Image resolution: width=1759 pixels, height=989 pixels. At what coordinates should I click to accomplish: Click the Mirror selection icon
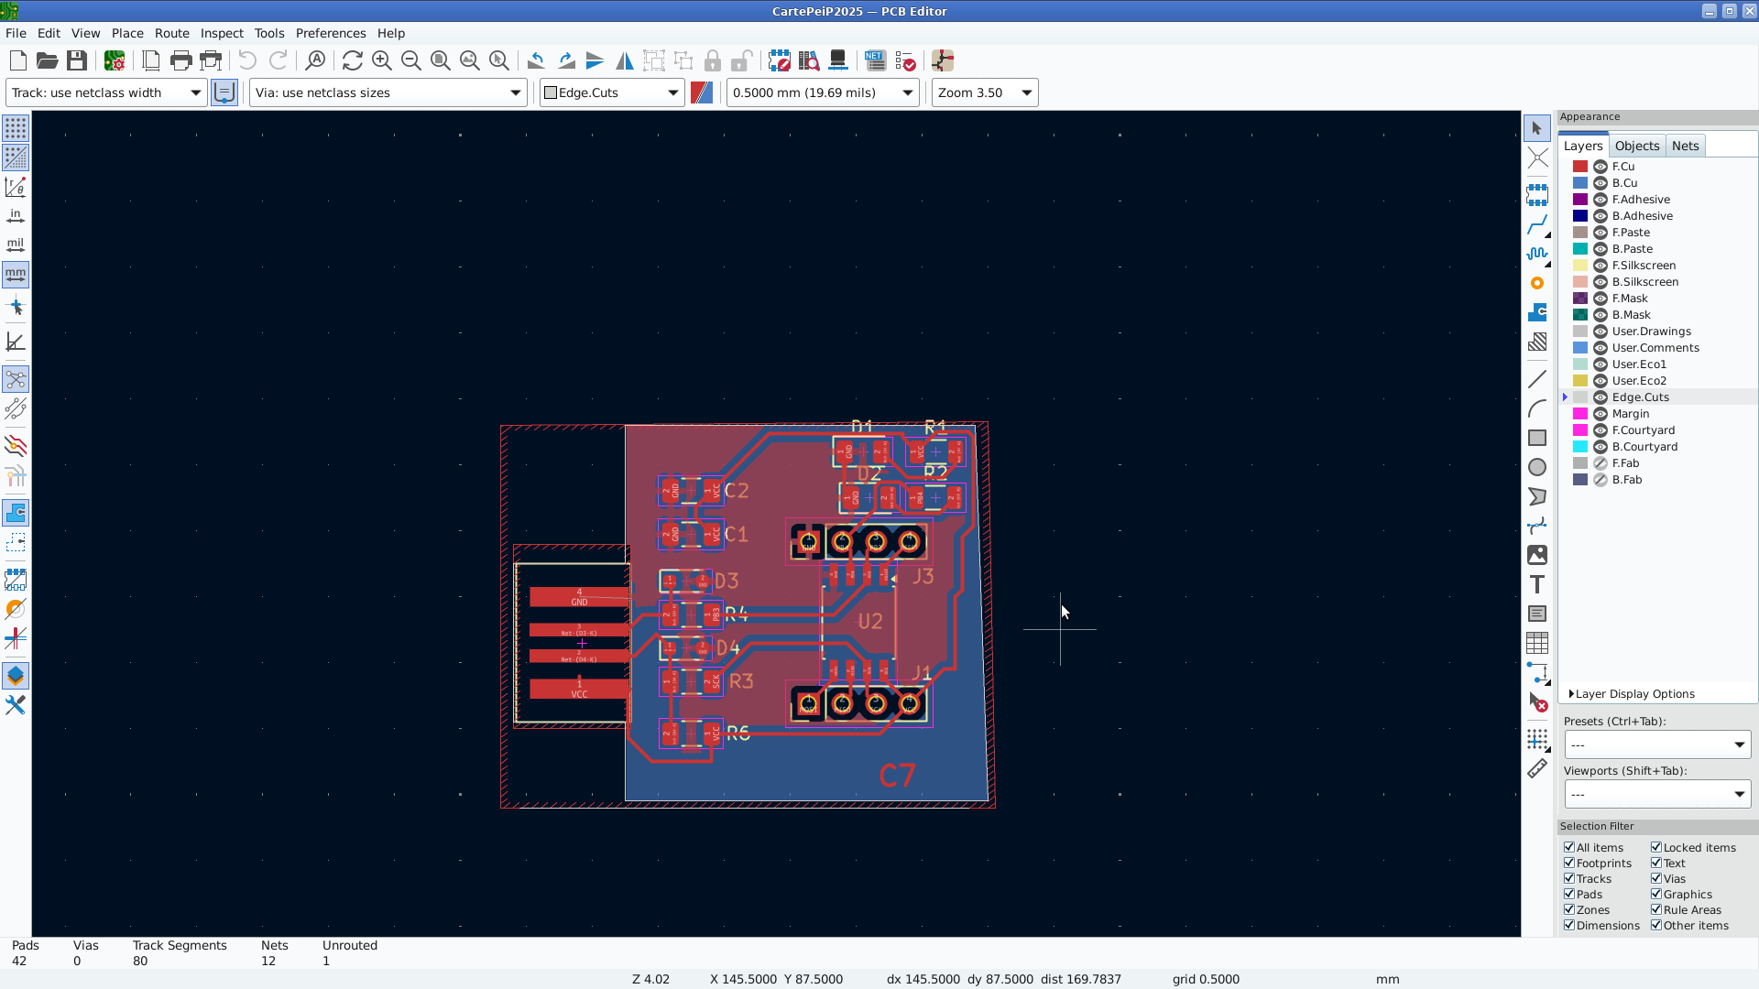click(625, 61)
